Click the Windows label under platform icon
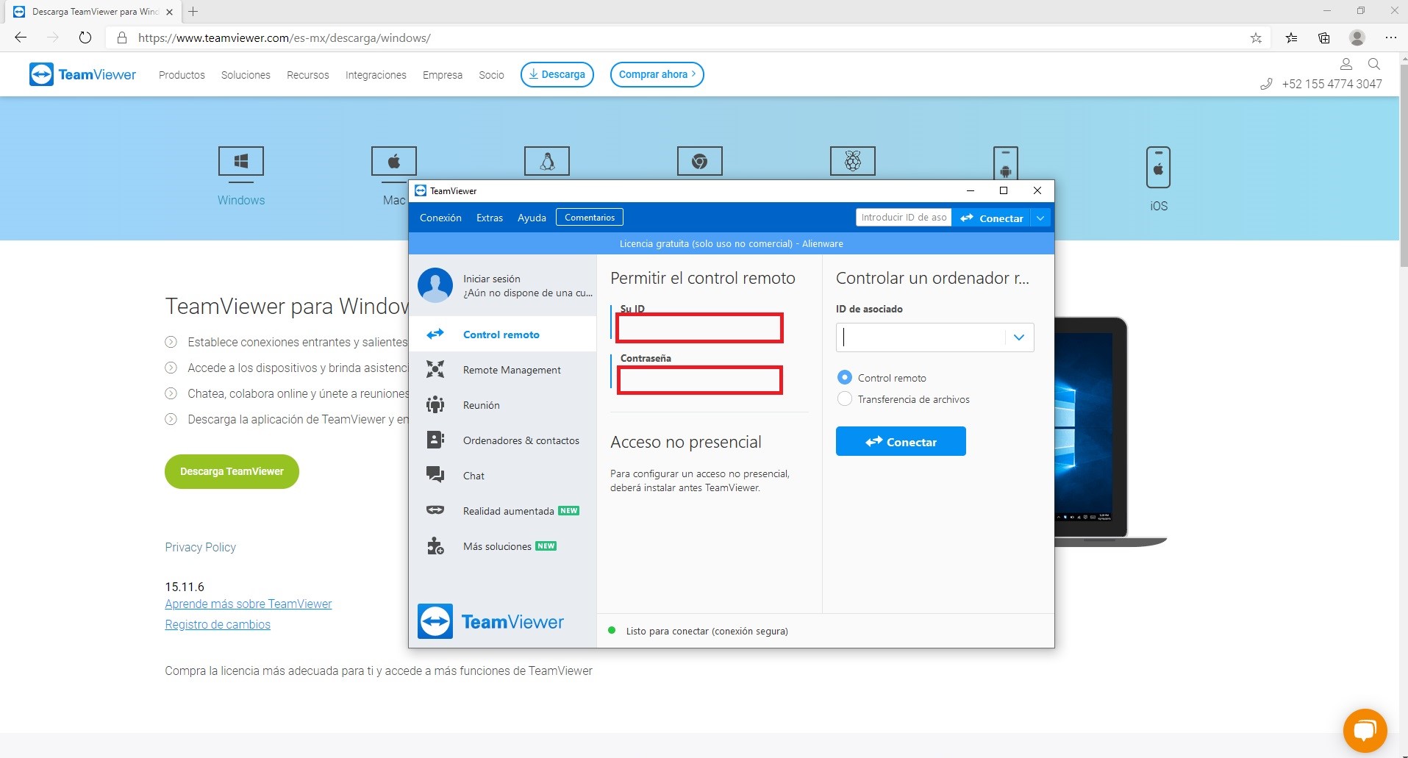The width and height of the screenshot is (1408, 758). pyautogui.click(x=241, y=200)
